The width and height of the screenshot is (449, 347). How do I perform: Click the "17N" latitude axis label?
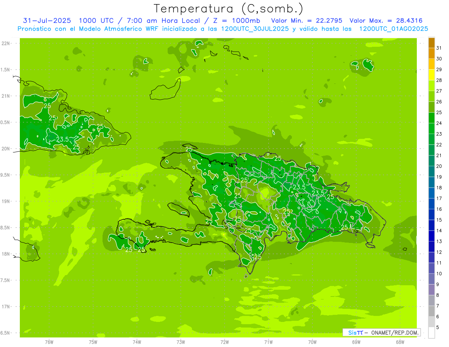click(6, 307)
